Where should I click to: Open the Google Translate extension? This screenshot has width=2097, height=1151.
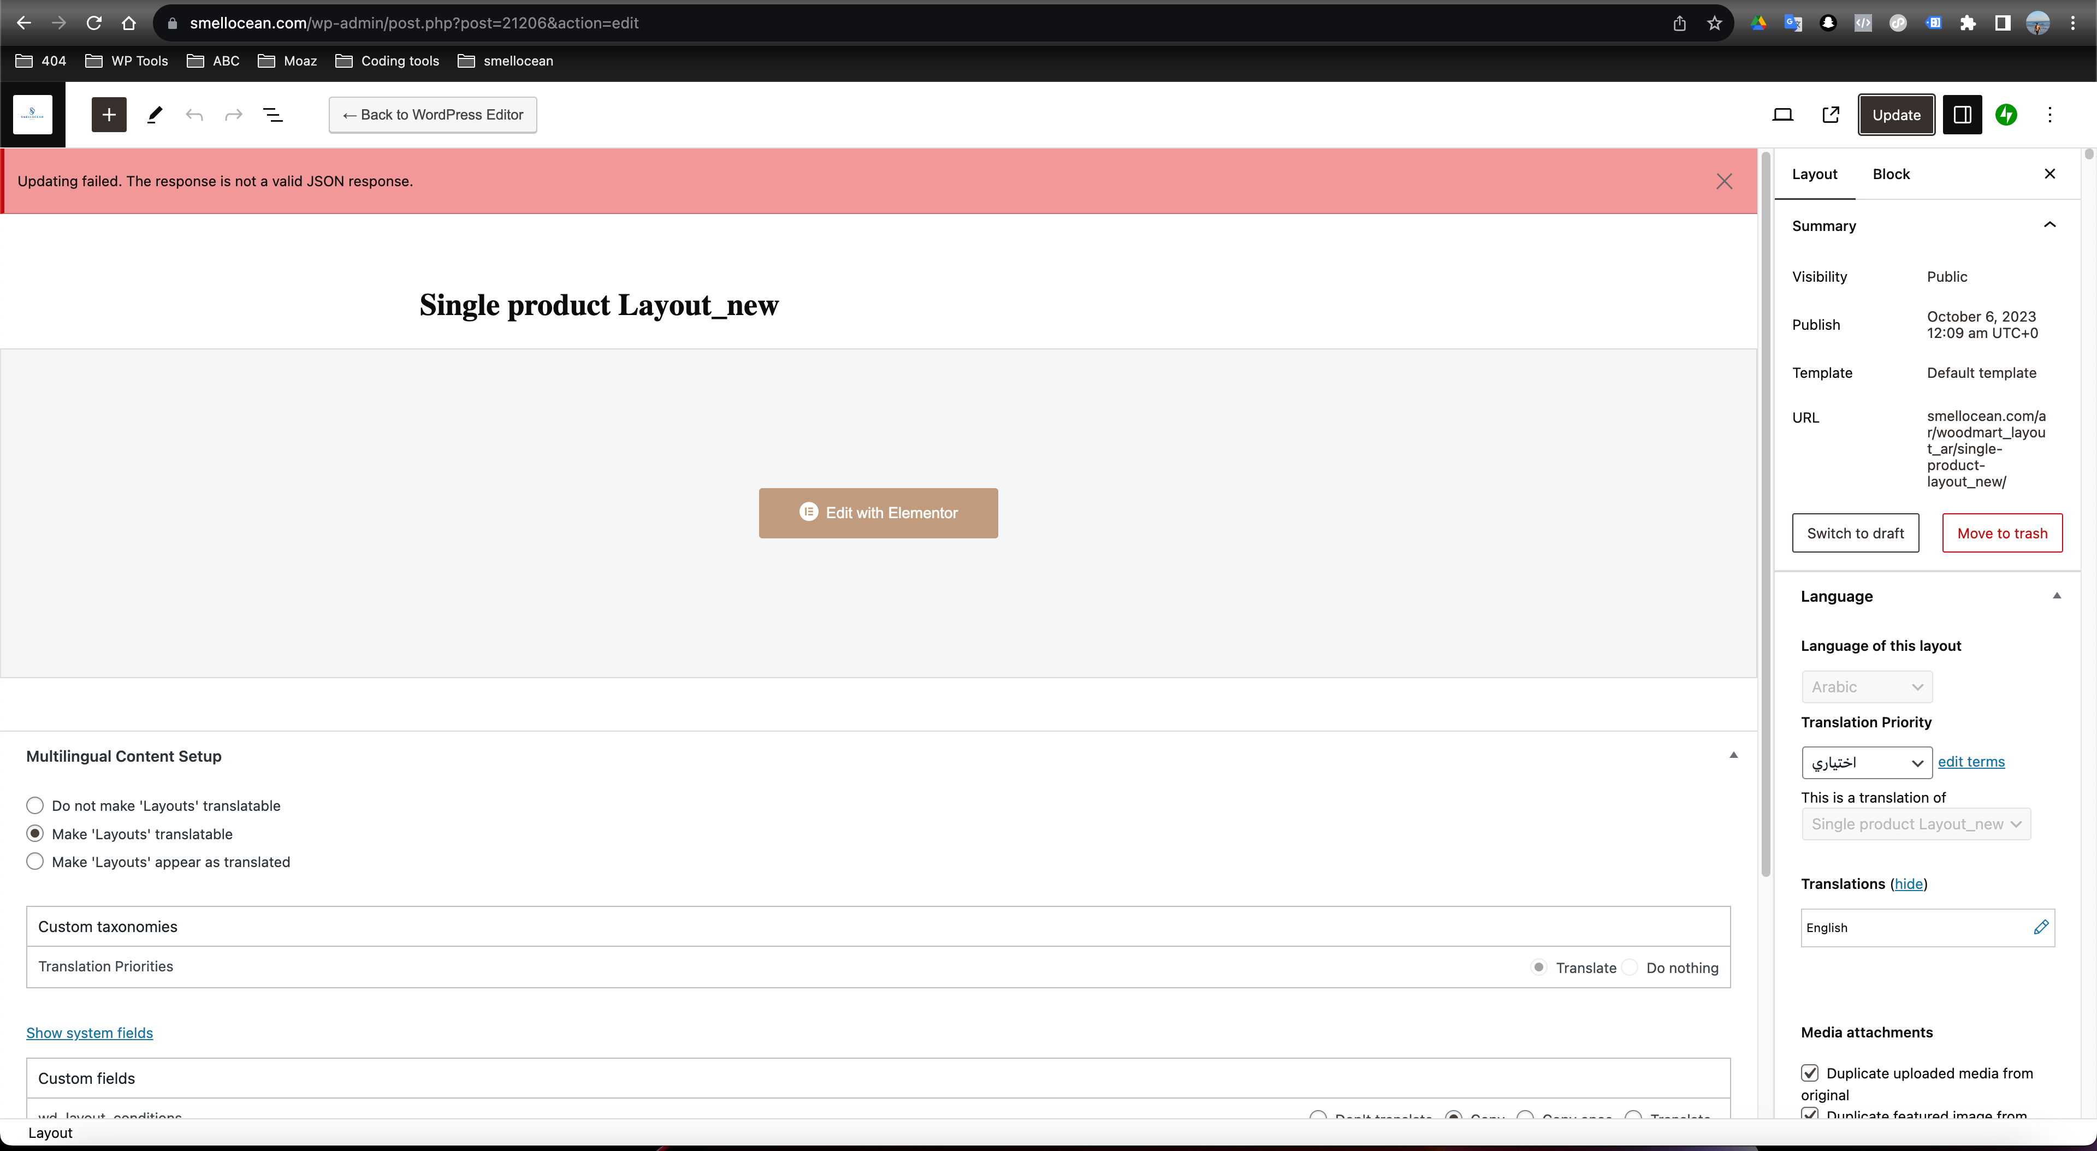point(1792,23)
